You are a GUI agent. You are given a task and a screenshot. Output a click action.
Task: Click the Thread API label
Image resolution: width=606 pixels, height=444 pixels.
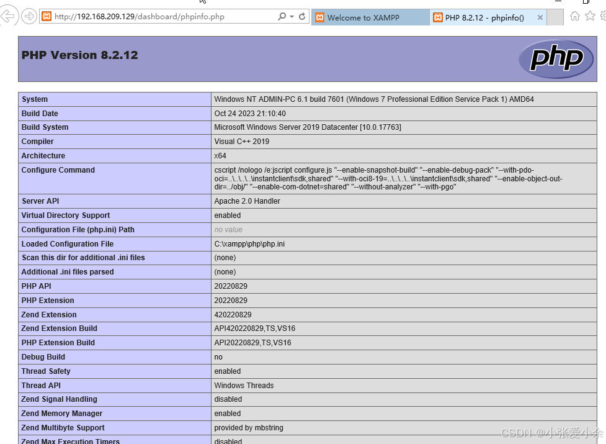[41, 385]
